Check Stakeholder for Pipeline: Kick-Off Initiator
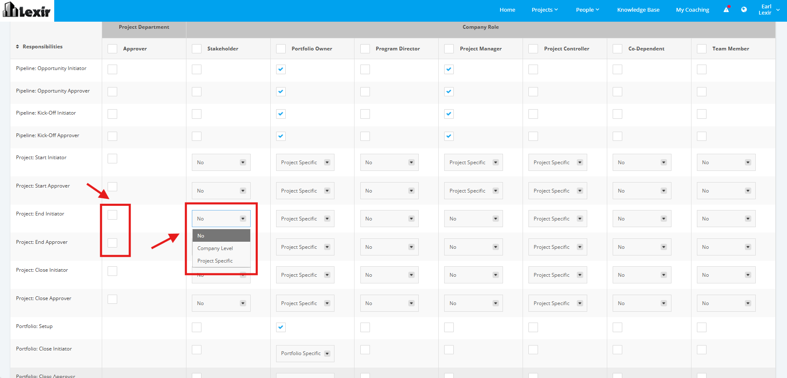Image resolution: width=787 pixels, height=378 pixels. click(x=196, y=114)
